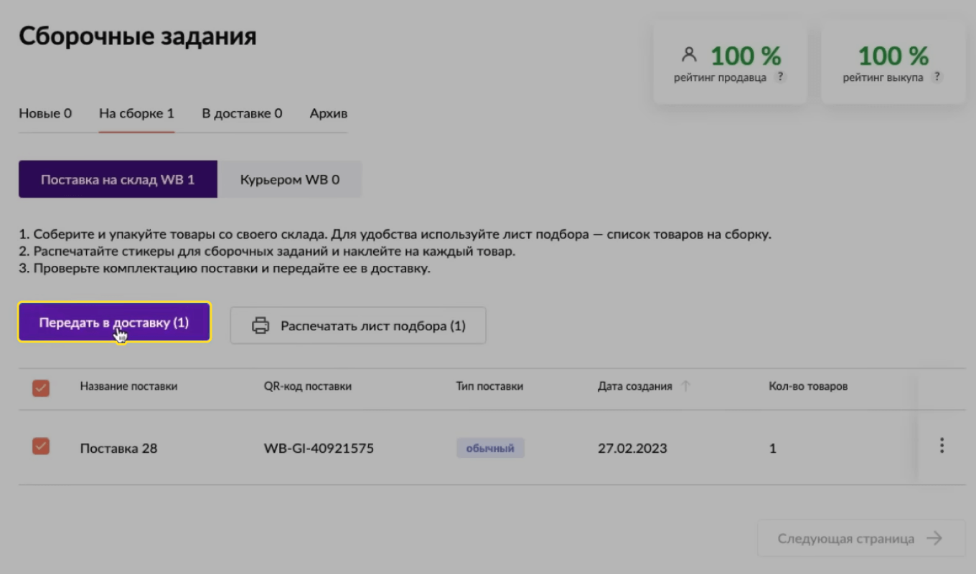The width and height of the screenshot is (976, 574).
Task: Click the Распечатать лист подбора button
Action: click(x=357, y=325)
